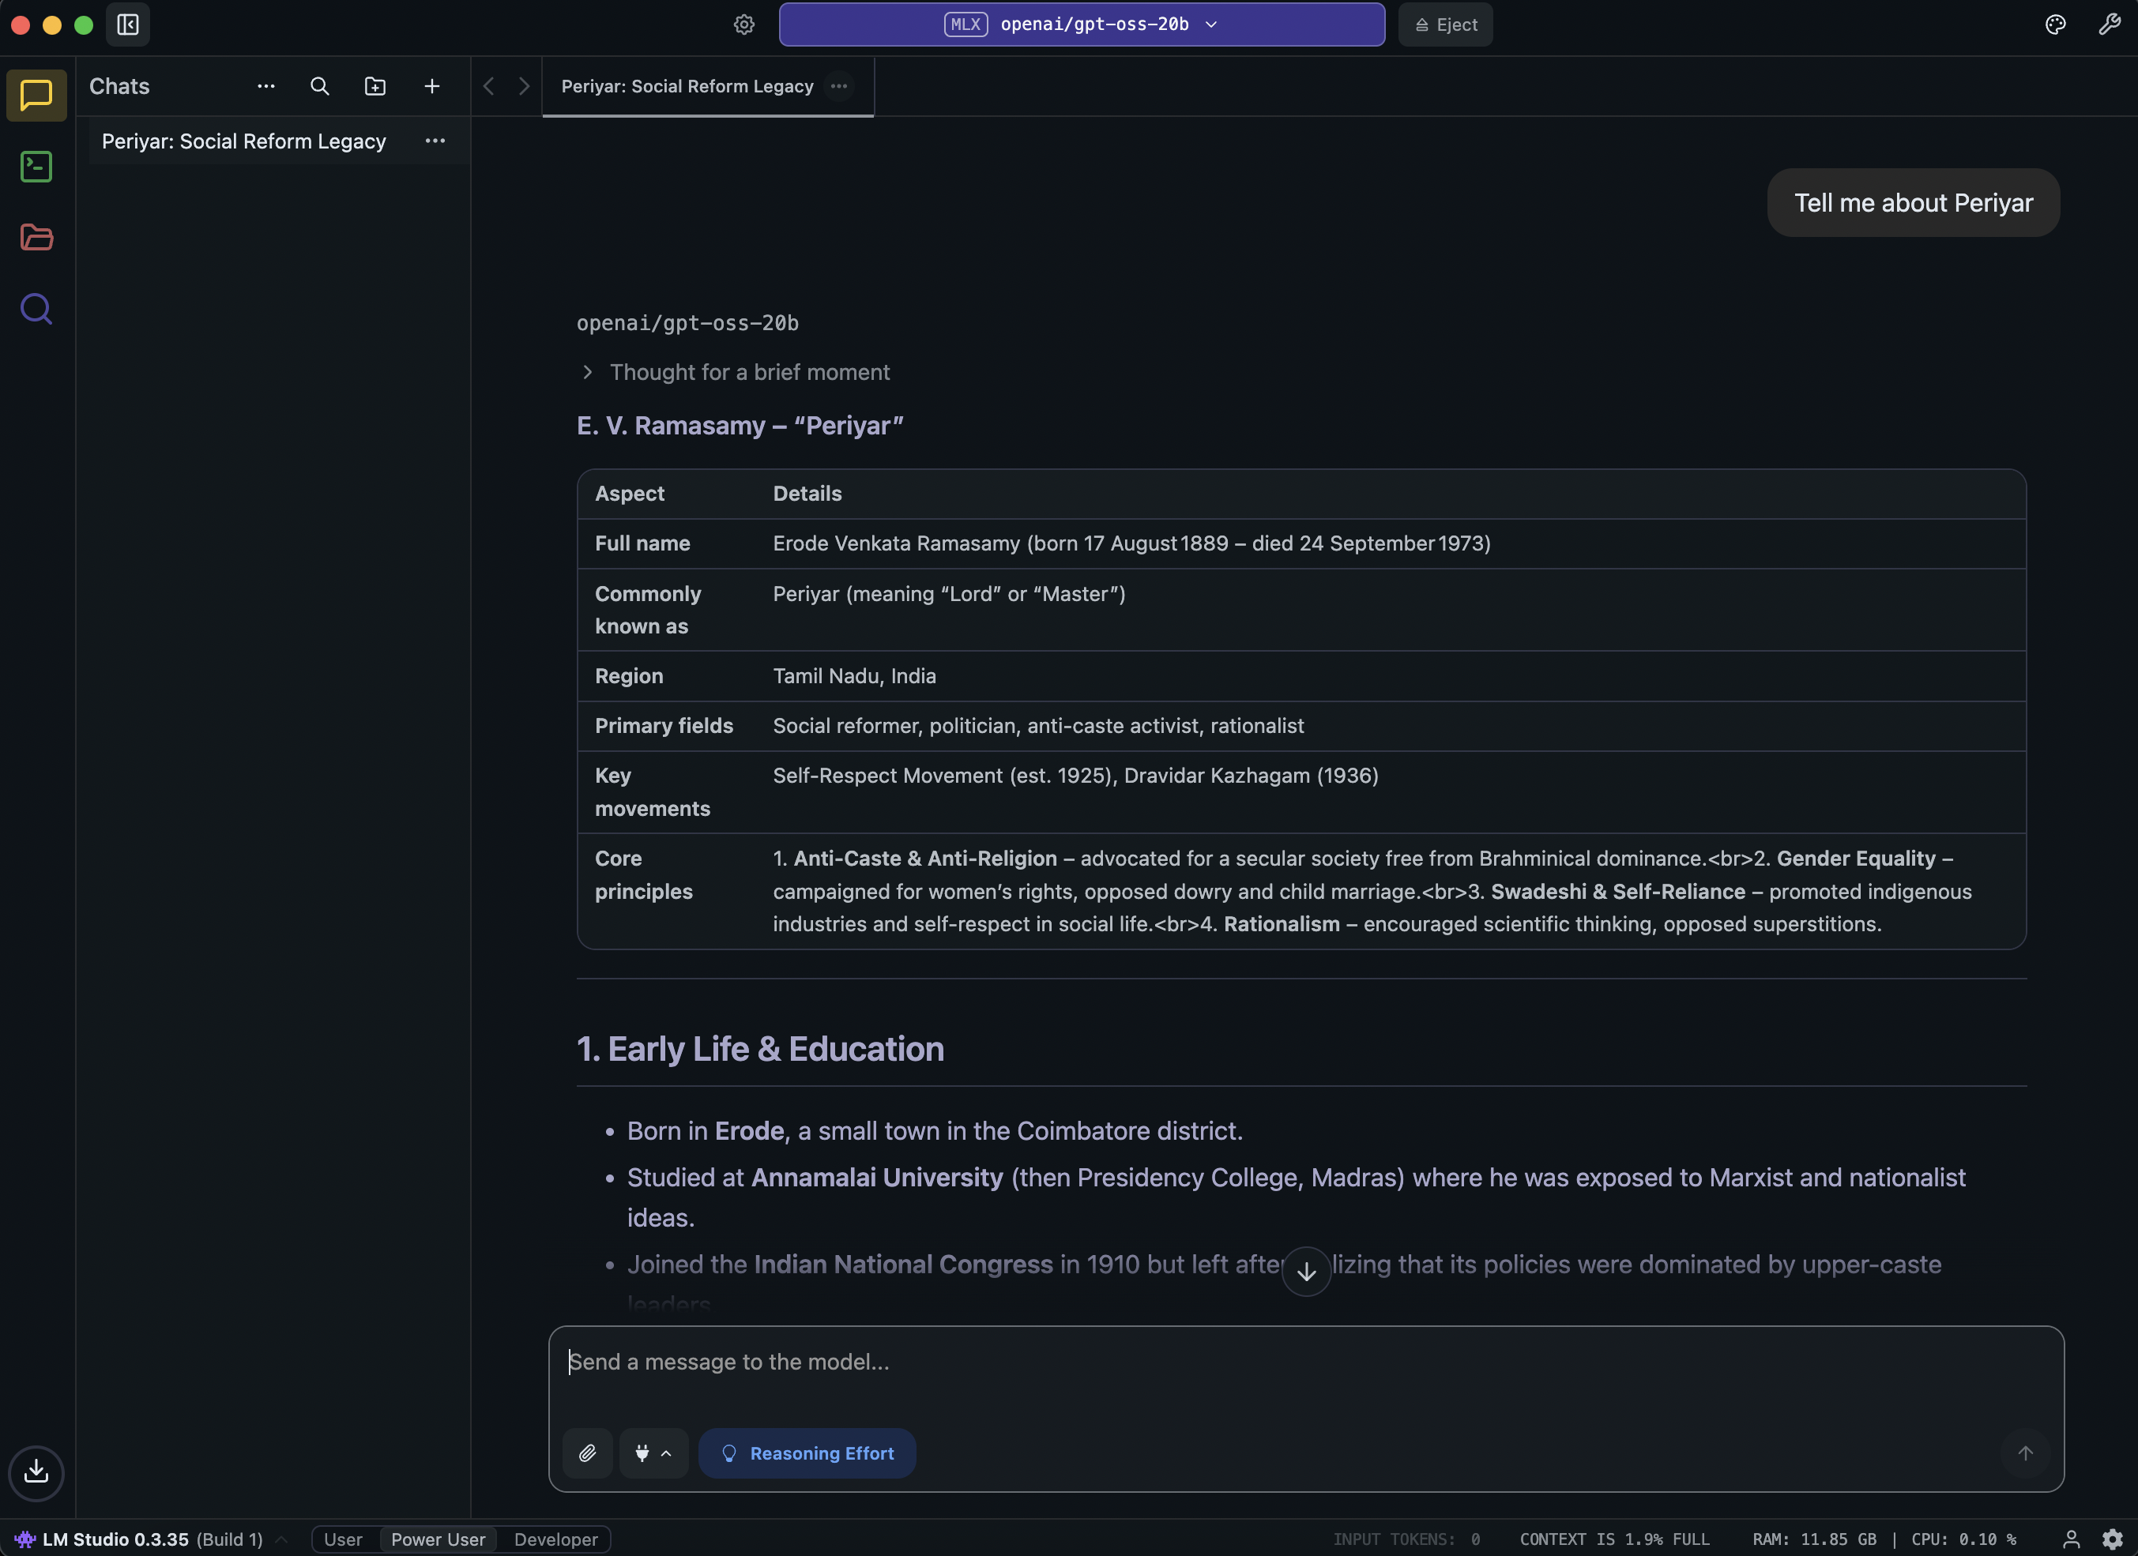Create a new chat folder
This screenshot has width=2138, height=1556.
375,87
